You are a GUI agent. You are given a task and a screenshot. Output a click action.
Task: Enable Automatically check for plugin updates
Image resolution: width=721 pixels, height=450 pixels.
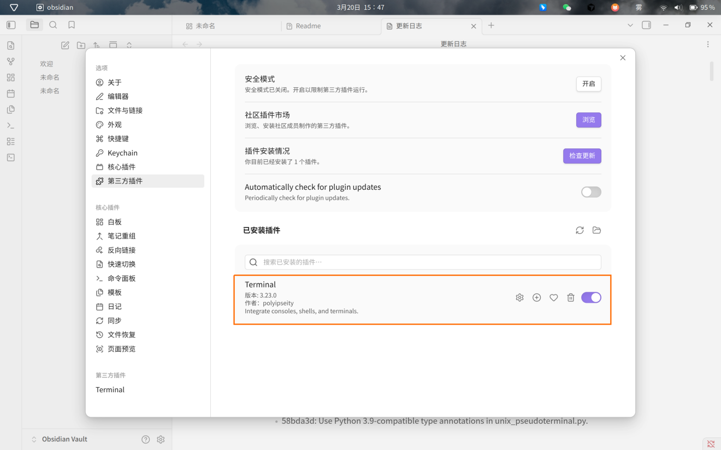pyautogui.click(x=591, y=192)
